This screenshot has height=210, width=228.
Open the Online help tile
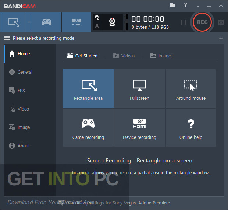[191, 127]
